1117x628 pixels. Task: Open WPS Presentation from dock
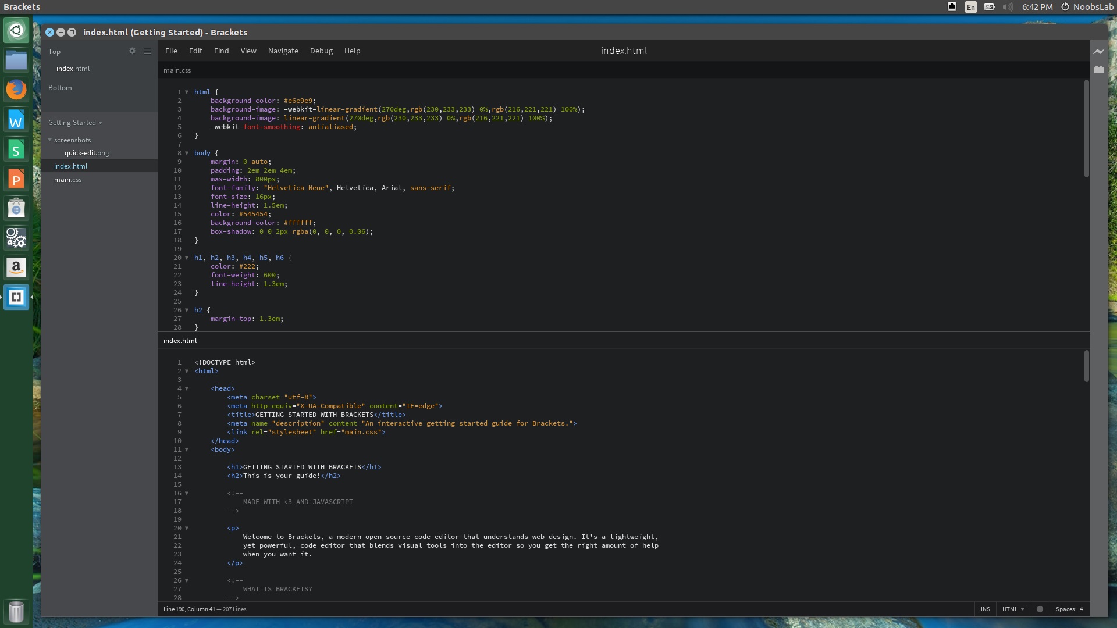coord(16,179)
